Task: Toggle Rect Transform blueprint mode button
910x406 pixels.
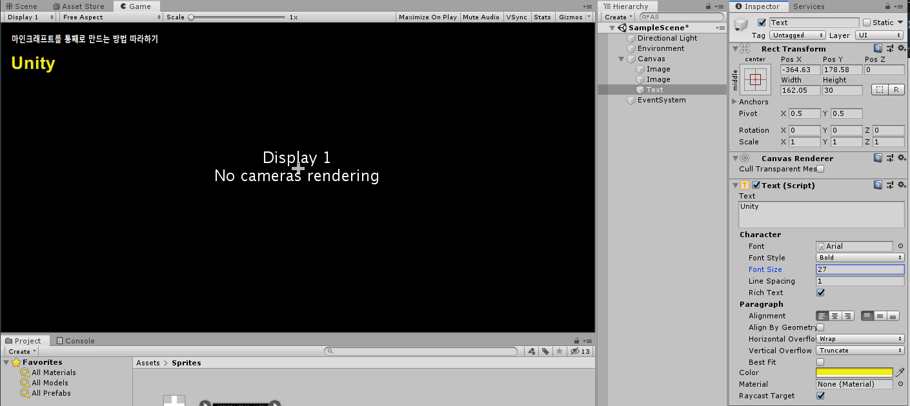Action: 879,90
